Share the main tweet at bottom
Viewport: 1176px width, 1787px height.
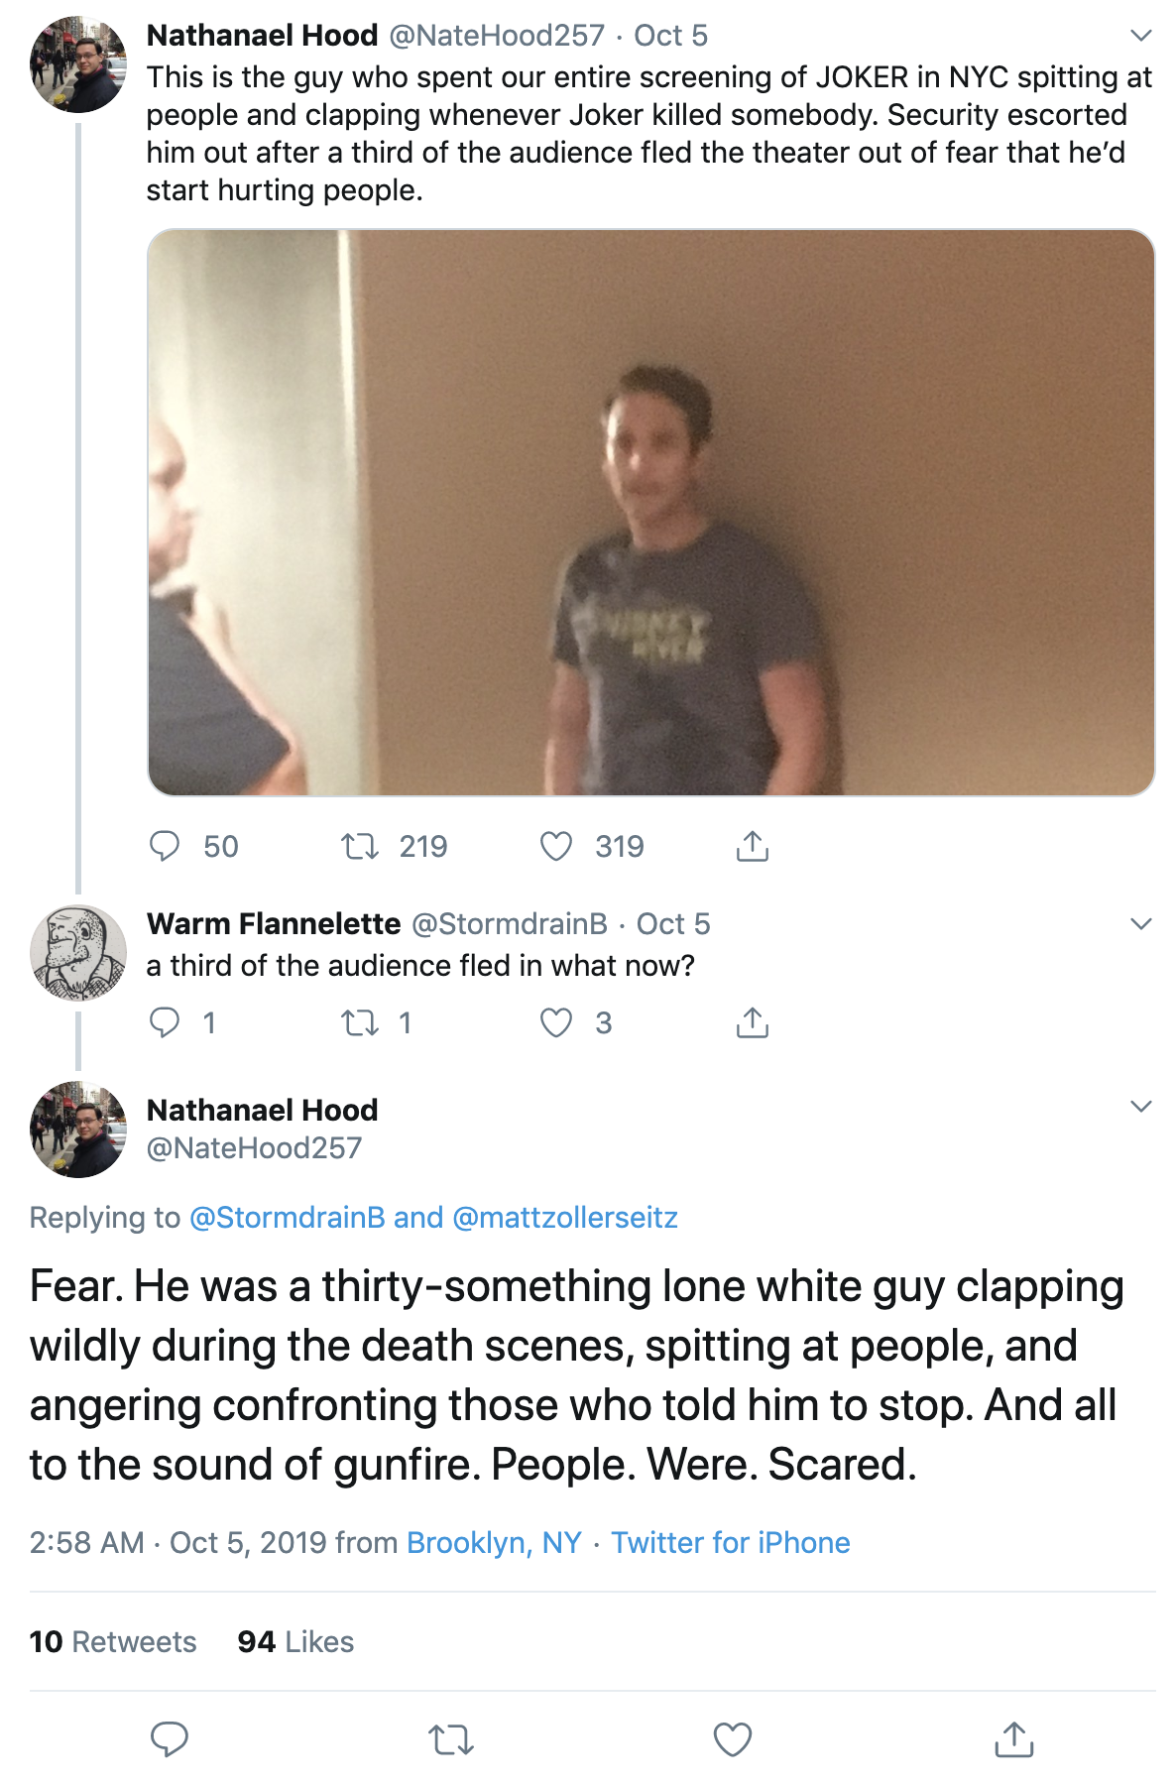pos(1013,1738)
